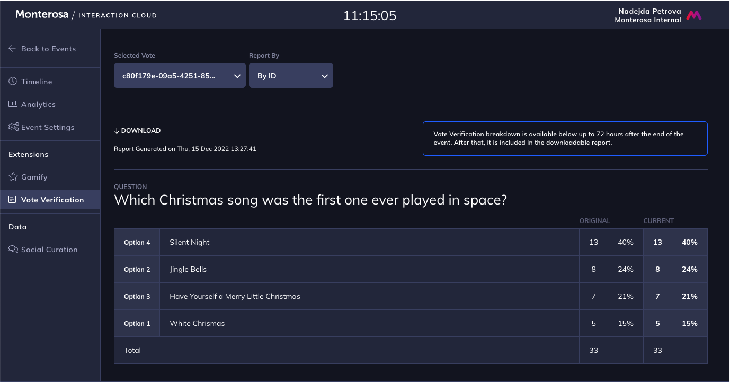Click the Nadejda Petrova user name
The width and height of the screenshot is (730, 382).
[x=649, y=11]
